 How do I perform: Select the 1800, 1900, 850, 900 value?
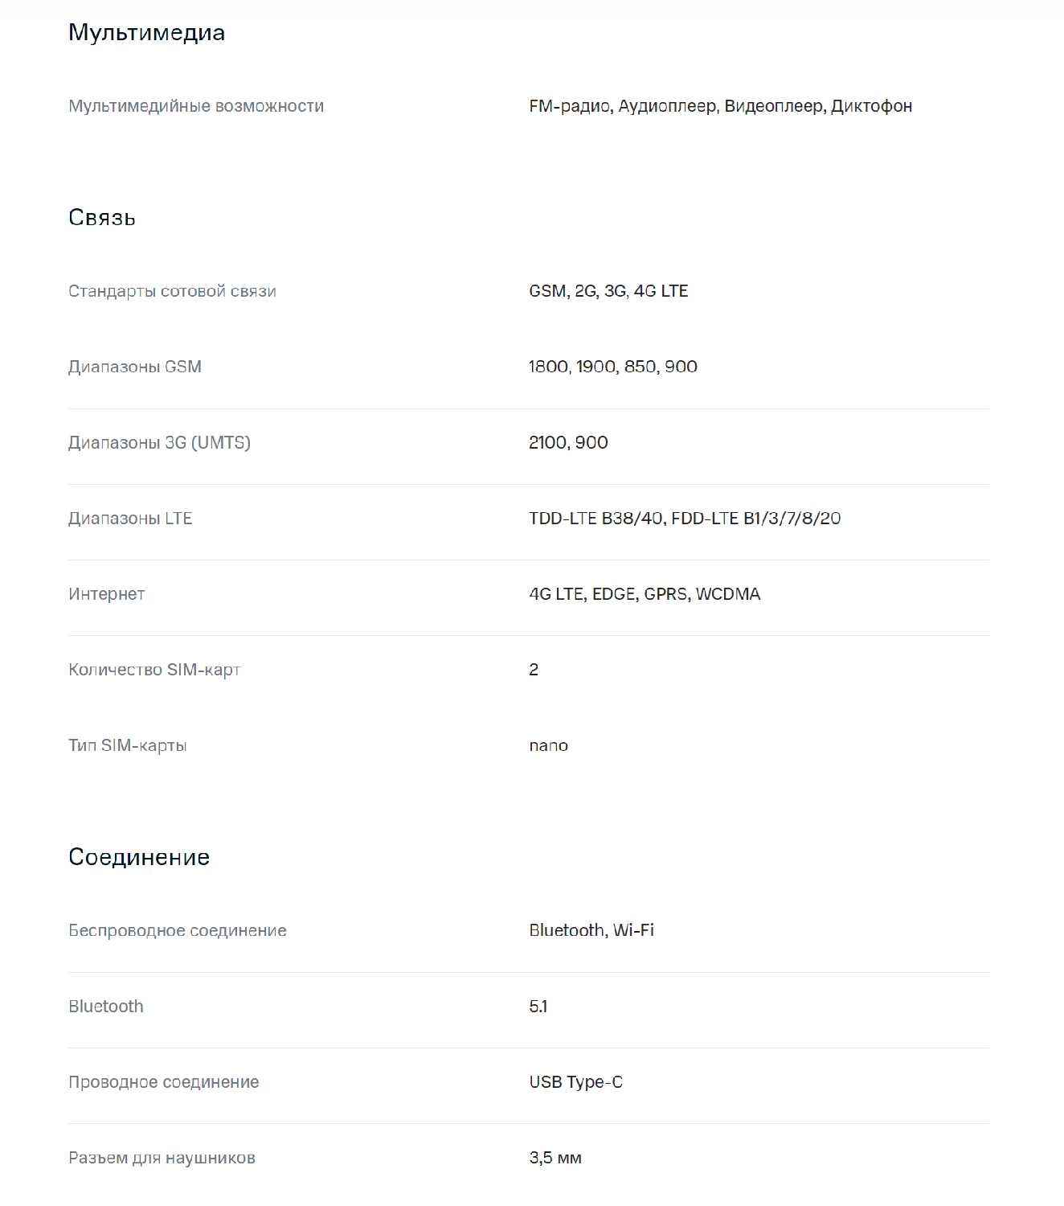[x=613, y=367]
